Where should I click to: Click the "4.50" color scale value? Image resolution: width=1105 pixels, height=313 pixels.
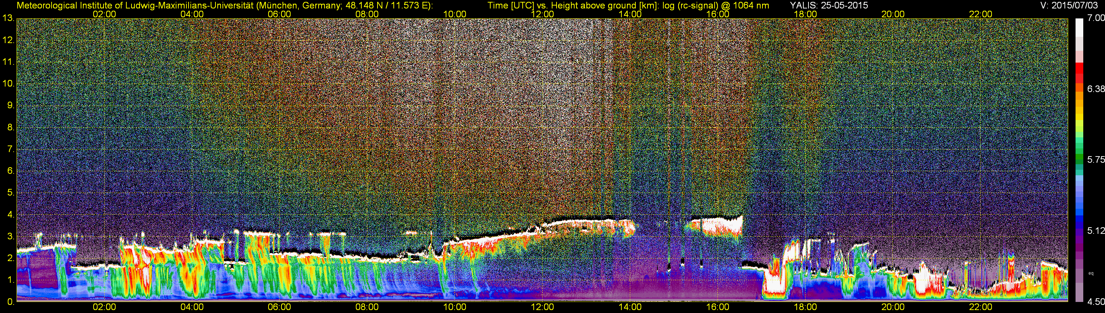[x=1096, y=302]
